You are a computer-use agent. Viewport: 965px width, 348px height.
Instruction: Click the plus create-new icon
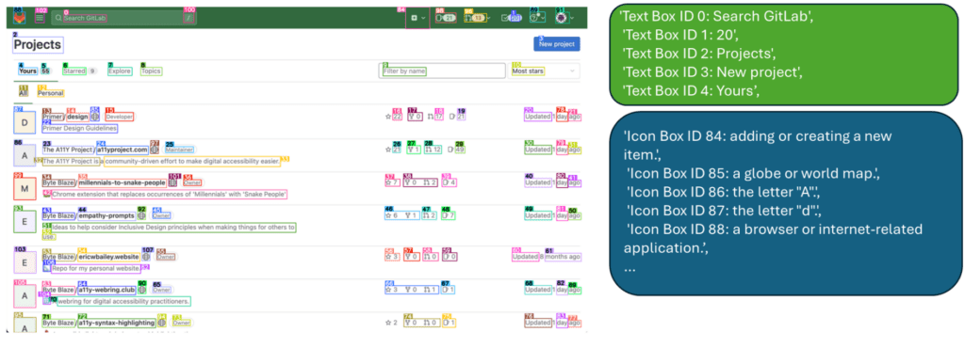[x=415, y=19]
